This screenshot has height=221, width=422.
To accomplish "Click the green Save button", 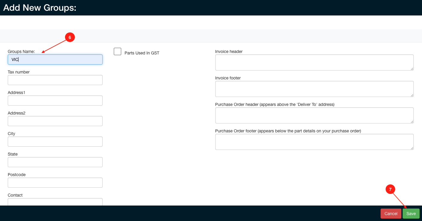I will (411, 213).
